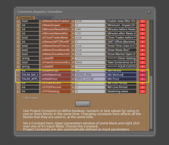
Task: Delete the ciNewsImpact constant row
Action: [143, 25]
